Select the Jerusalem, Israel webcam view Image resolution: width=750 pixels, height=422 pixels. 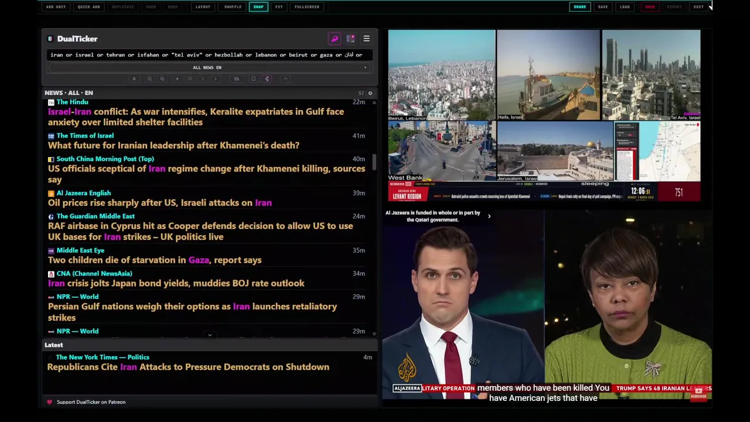pos(555,151)
